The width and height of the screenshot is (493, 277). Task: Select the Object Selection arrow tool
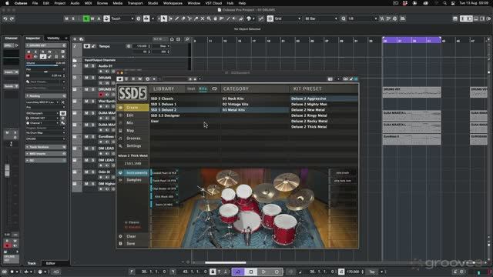point(164,18)
